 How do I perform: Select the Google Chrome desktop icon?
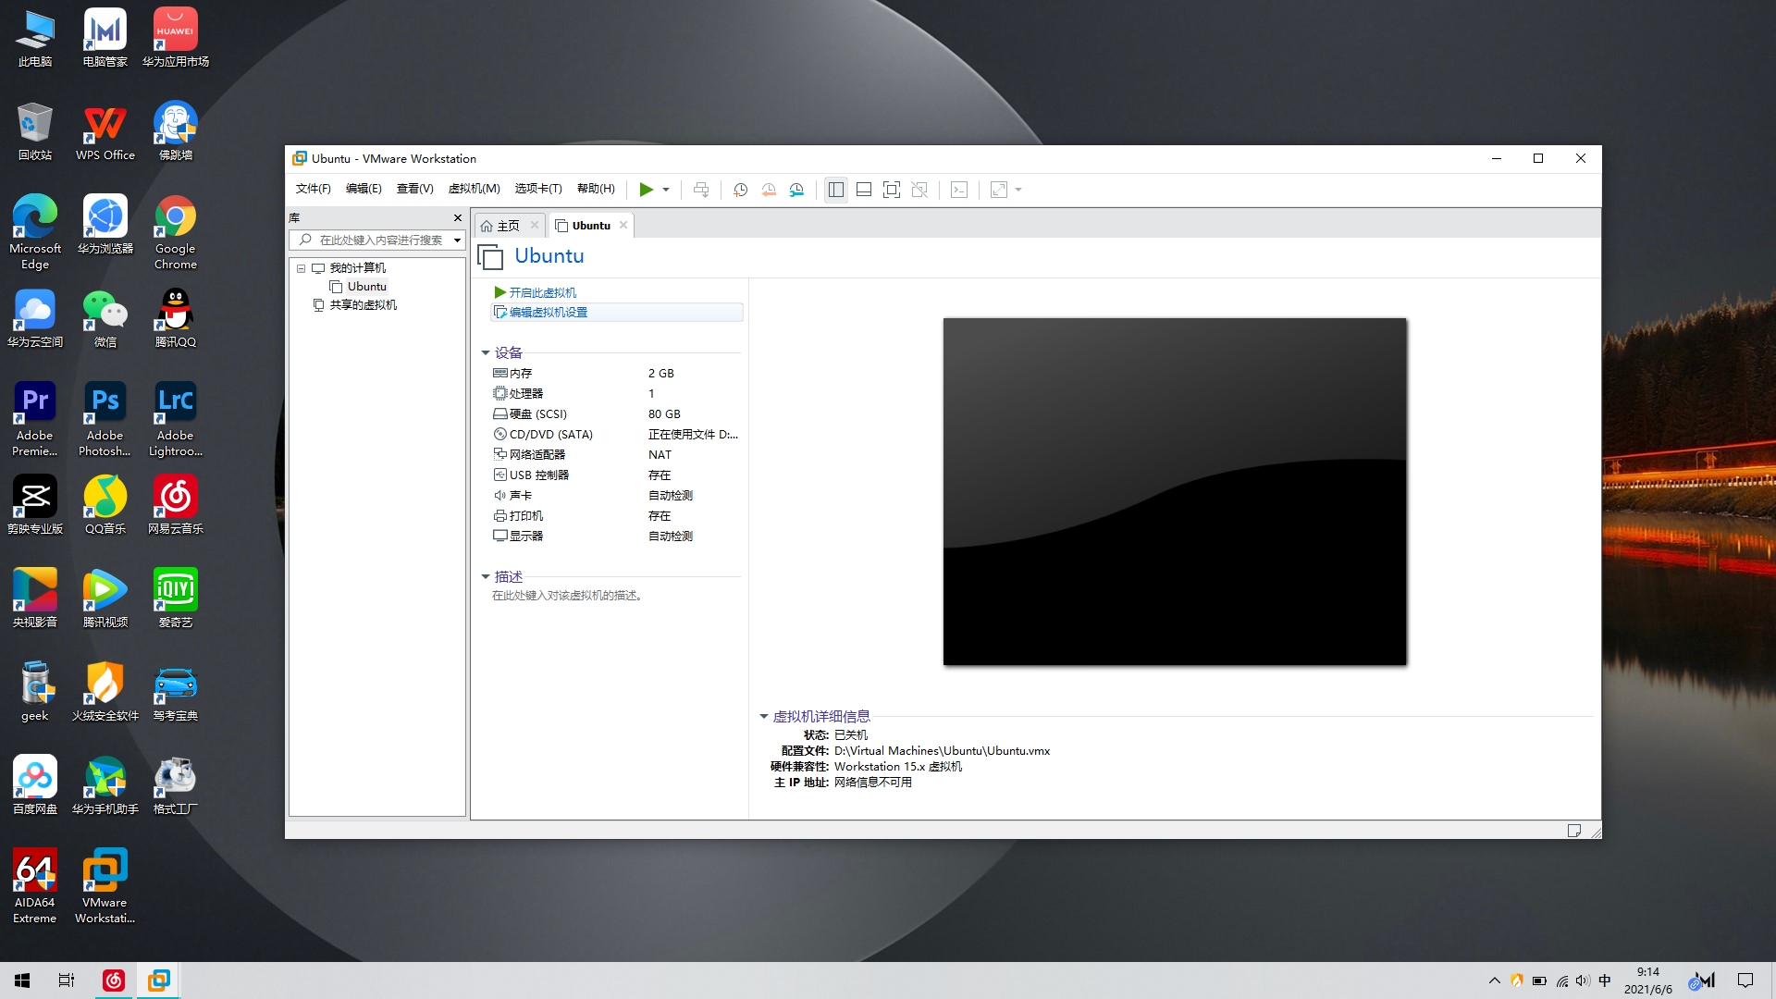pyautogui.click(x=175, y=232)
